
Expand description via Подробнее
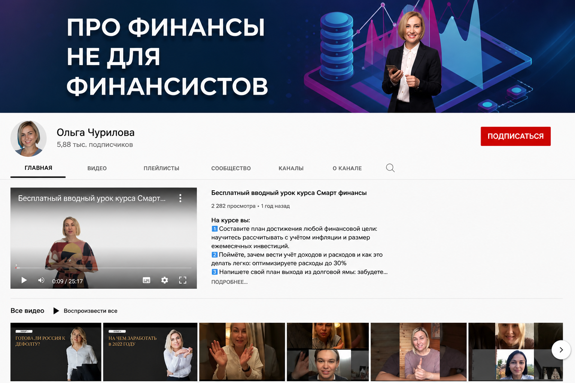229,282
